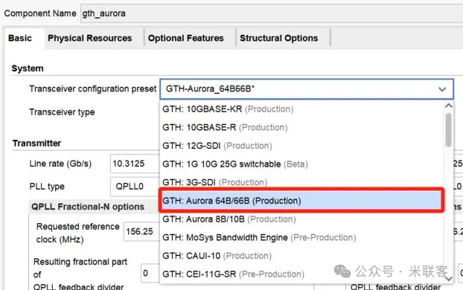Click the preset list scroll-down arrow
Viewport: 463px width, 290px height.
pos(449,278)
